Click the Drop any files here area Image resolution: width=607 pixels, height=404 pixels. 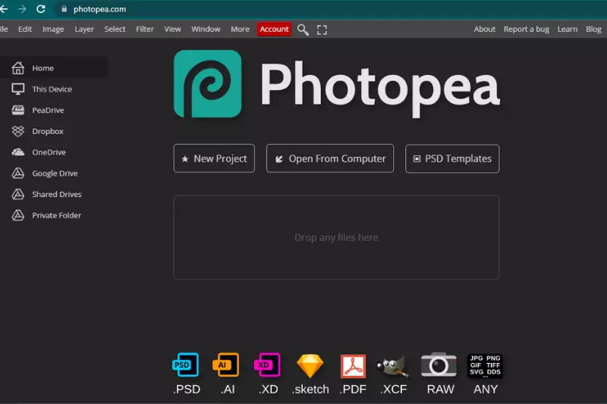(x=336, y=237)
